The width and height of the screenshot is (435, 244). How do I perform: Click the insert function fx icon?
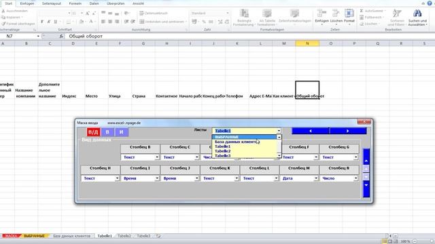[x=61, y=36]
